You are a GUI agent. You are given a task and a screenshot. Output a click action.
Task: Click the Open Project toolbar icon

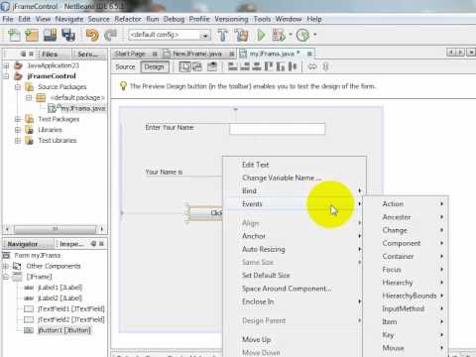pos(50,35)
